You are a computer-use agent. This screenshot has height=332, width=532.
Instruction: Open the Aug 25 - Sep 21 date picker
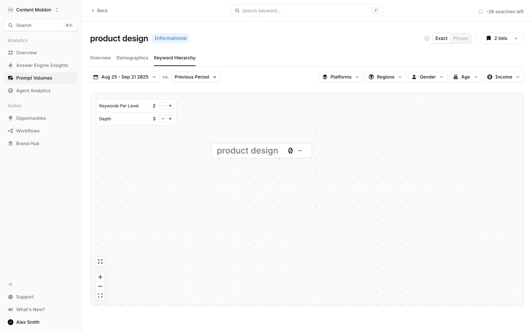[125, 77]
